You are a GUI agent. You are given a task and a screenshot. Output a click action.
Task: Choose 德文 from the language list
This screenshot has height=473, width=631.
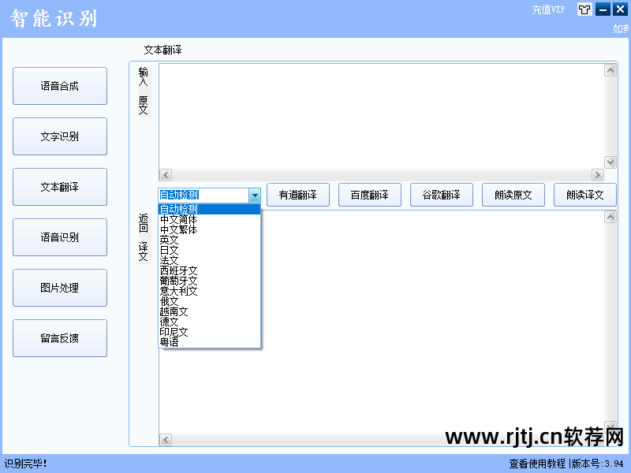tap(210, 322)
